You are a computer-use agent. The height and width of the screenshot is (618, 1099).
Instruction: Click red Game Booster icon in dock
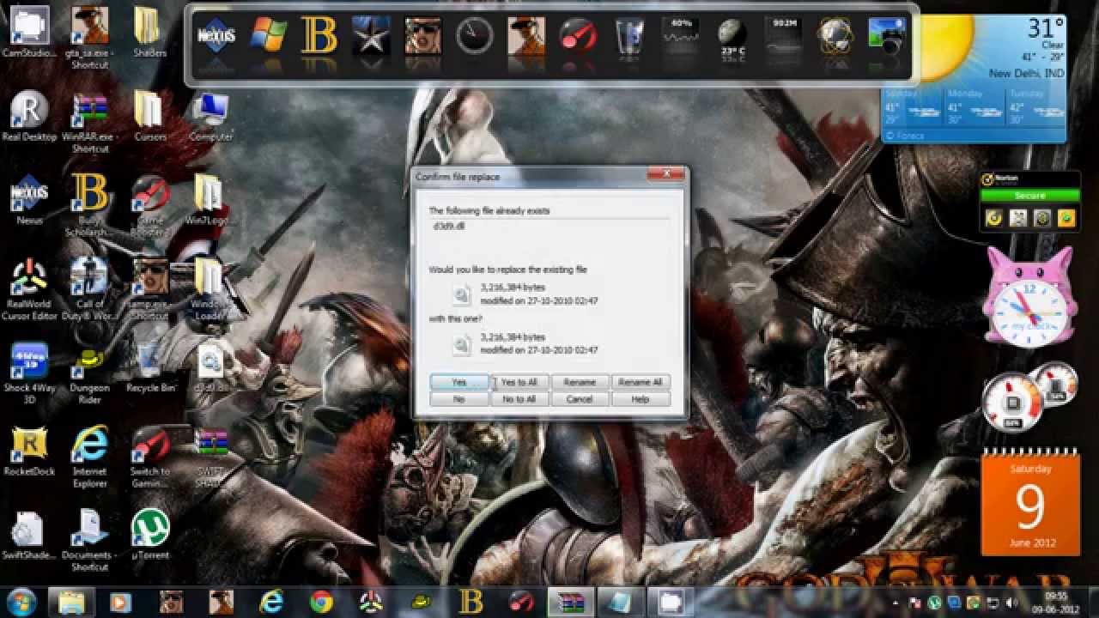(x=577, y=36)
